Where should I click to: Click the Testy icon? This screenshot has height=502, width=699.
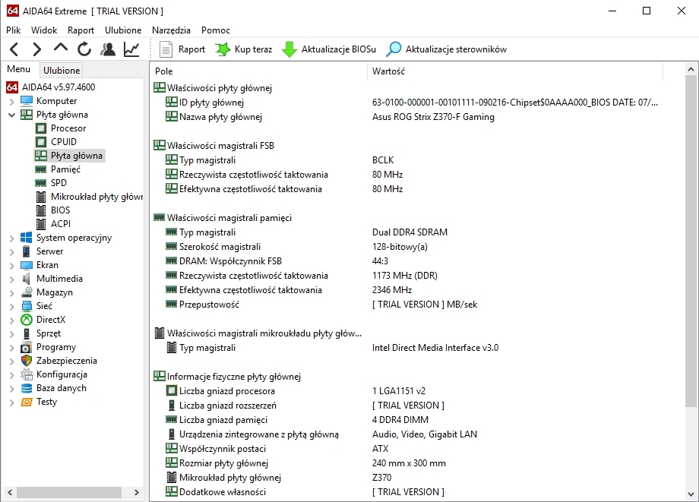click(27, 402)
